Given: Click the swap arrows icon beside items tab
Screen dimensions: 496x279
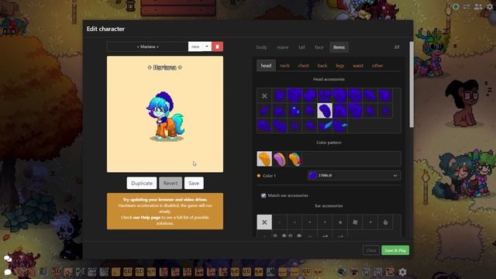Looking at the screenshot, I should [x=397, y=47].
